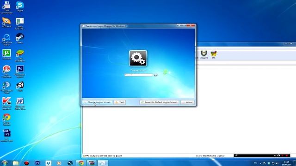Revert to Default Logon Screen
Viewport: 296px width, 166px height.
tap(159, 102)
